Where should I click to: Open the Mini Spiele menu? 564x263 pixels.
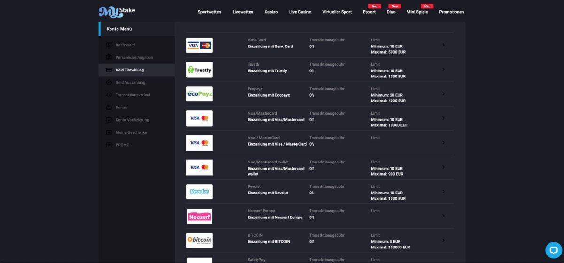(x=417, y=12)
